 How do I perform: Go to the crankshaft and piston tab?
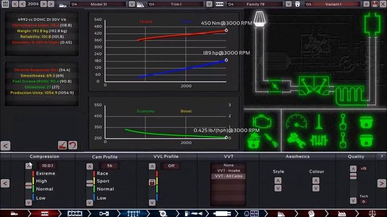104,213
